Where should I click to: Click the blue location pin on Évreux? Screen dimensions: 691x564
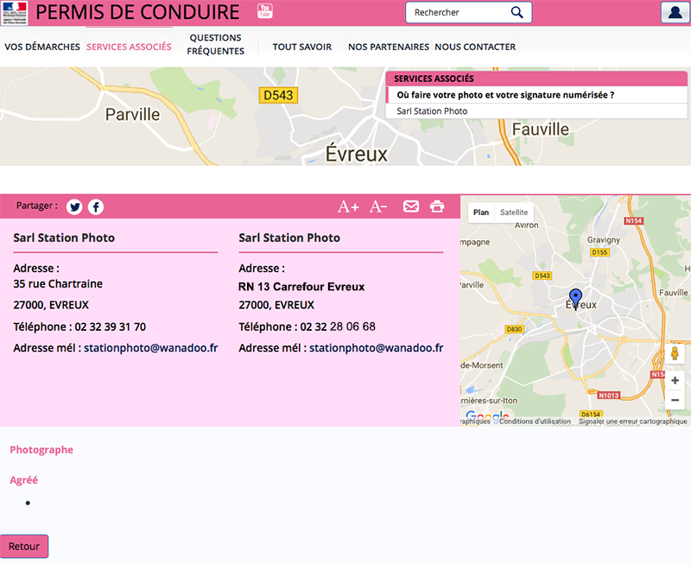[575, 299]
